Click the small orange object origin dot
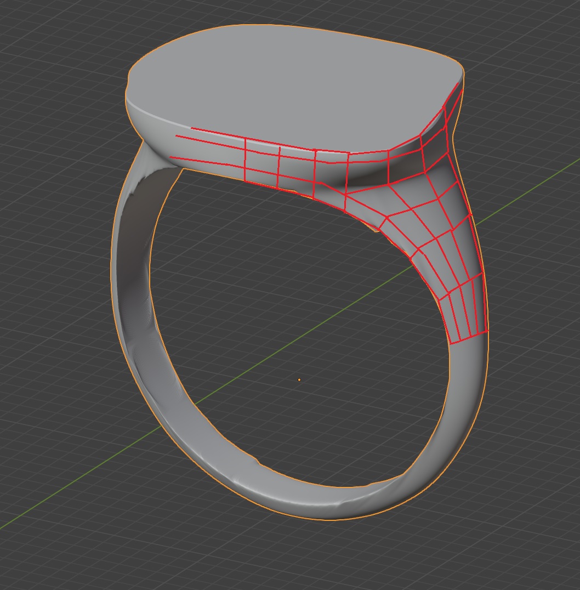580x590 pixels. [299, 379]
